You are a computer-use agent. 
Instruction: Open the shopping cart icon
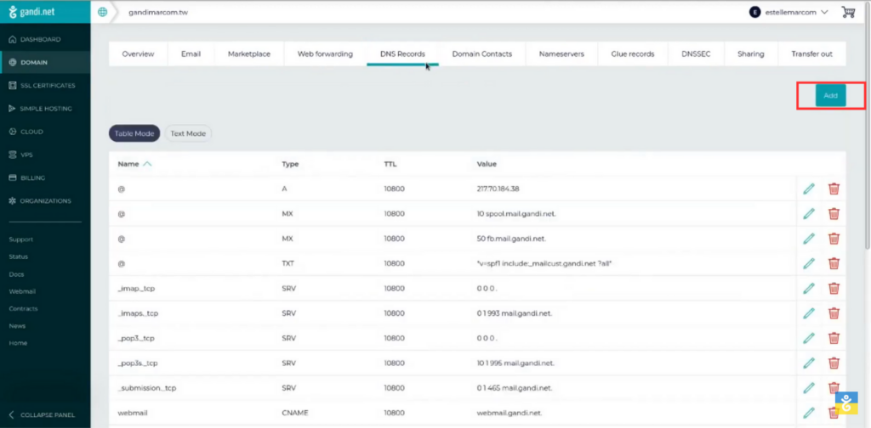[x=848, y=12]
